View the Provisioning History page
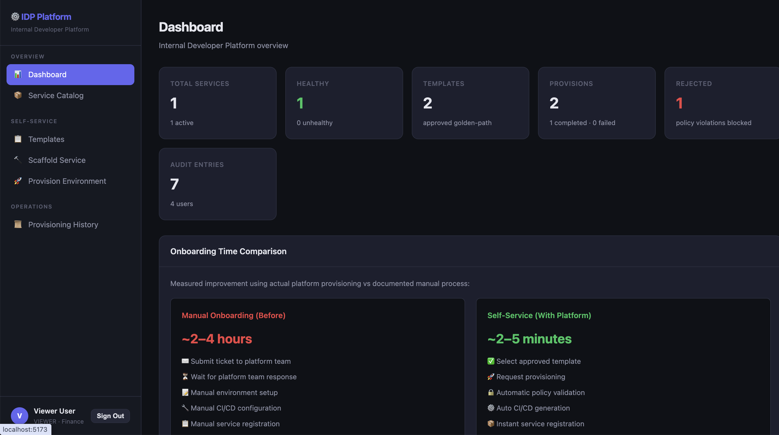 click(x=70, y=225)
